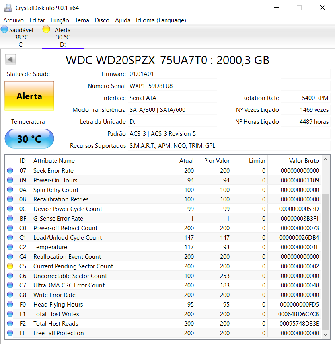The image size is (335, 344).
Task: Select the raw value 000000026DB4
Action: tap(299, 237)
